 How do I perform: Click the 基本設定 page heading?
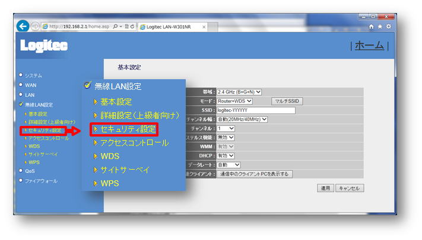click(x=129, y=67)
